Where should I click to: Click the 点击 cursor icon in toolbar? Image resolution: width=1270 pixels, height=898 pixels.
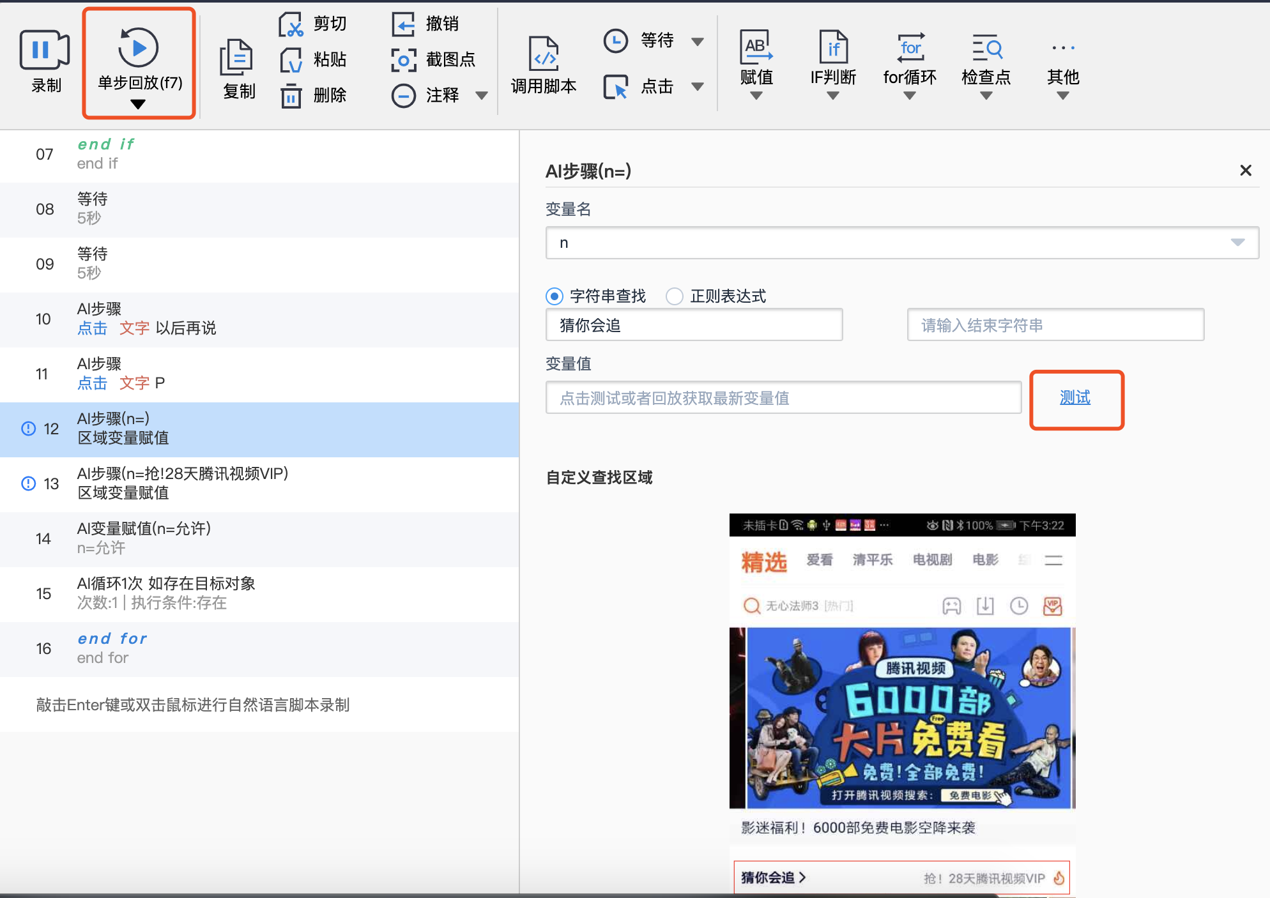(x=616, y=87)
